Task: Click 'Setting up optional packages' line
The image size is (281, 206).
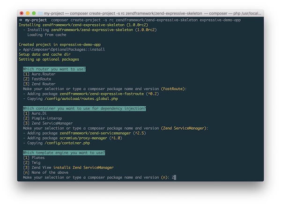Action: pyautogui.click(x=49, y=59)
